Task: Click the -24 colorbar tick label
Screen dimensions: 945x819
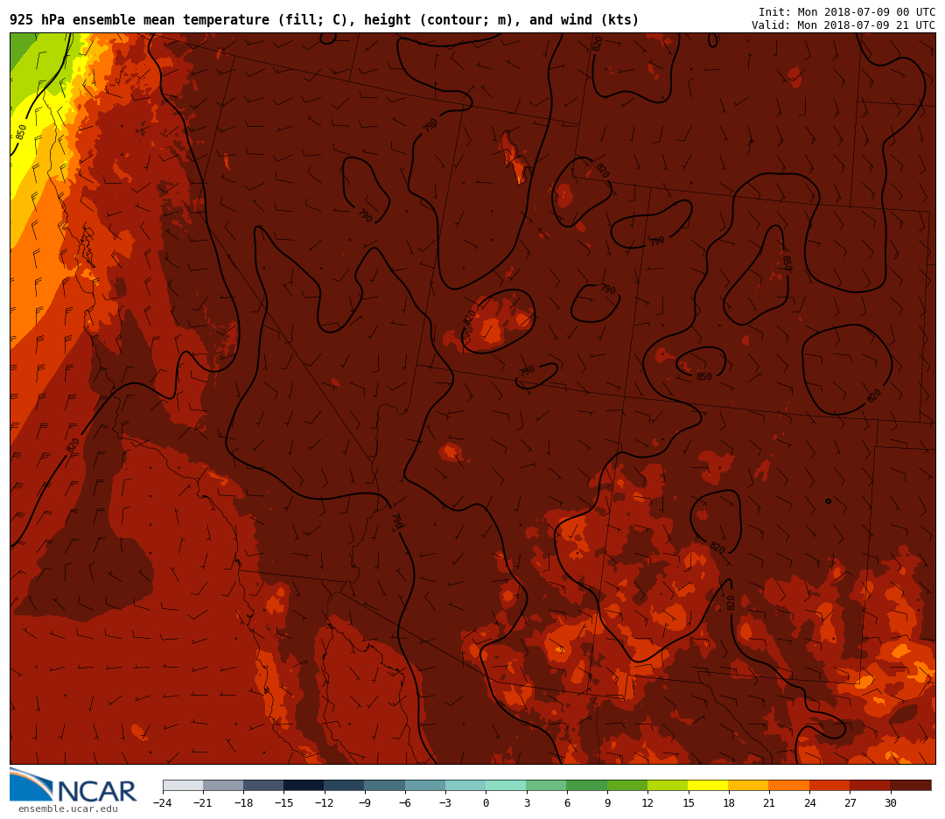Action: [163, 802]
